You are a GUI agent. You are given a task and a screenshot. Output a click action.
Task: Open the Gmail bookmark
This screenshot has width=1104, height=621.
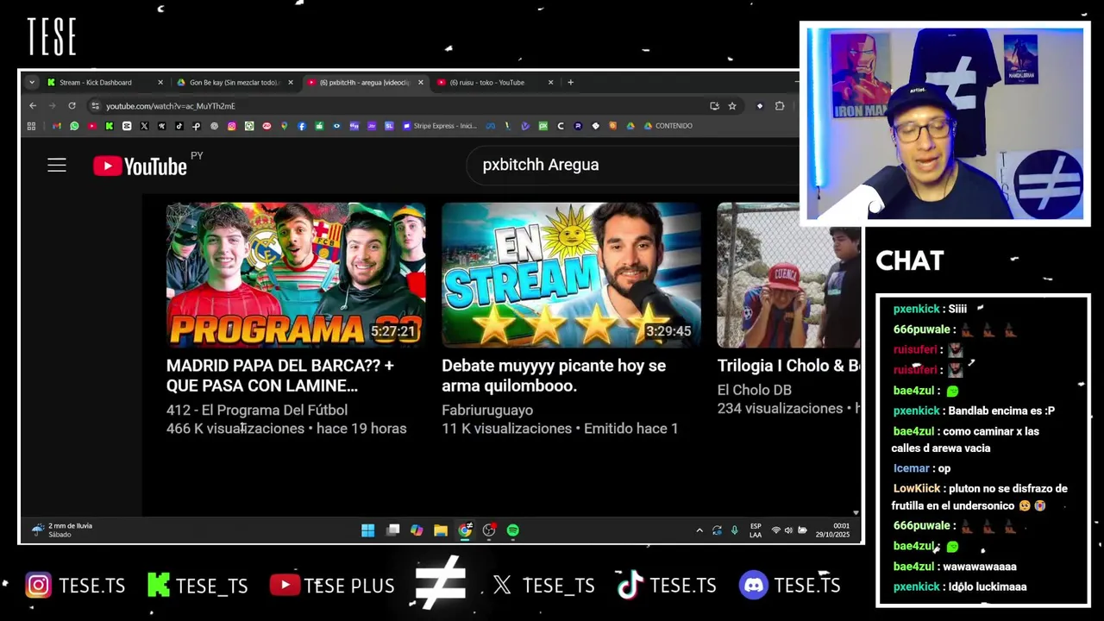pos(57,126)
